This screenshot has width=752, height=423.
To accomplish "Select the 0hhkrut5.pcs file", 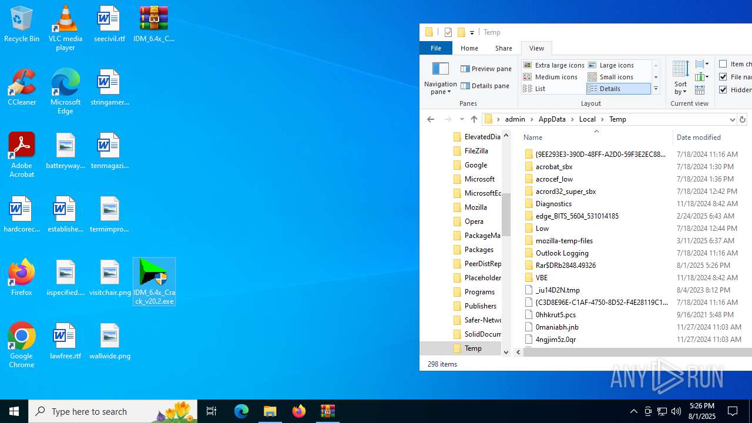I will pyautogui.click(x=555, y=315).
